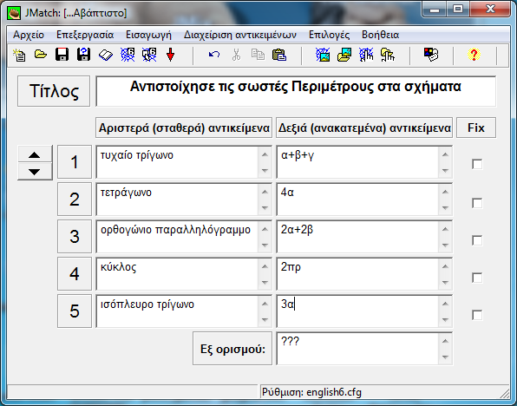
Task: Insert picture from web URL icon
Action: tap(323, 55)
